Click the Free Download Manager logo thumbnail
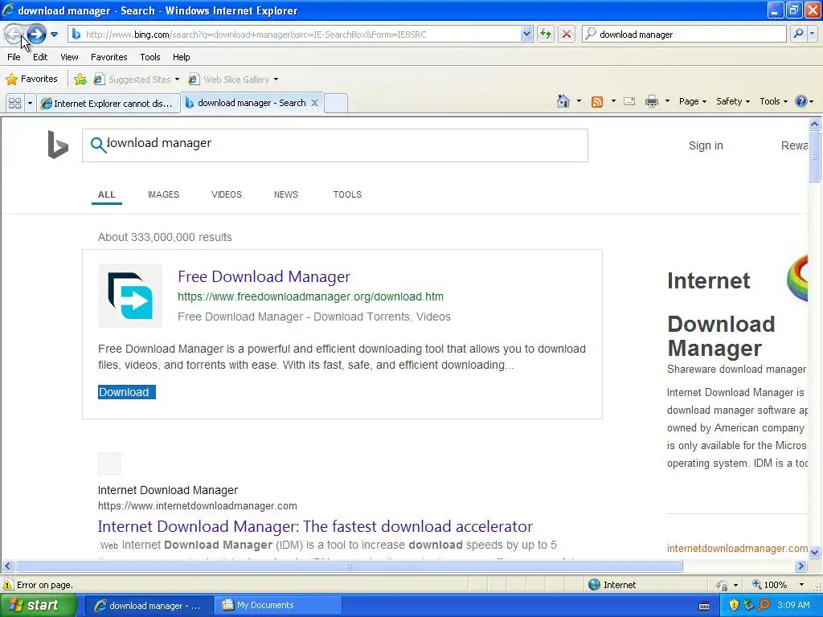The image size is (823, 617). (129, 296)
